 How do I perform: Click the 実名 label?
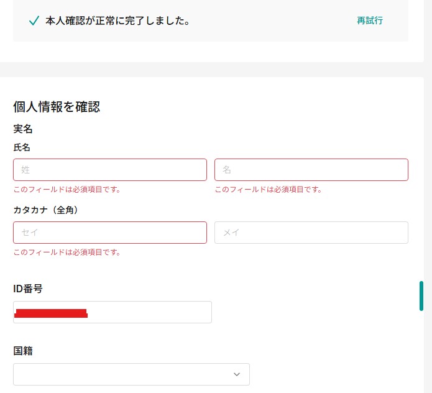(23, 129)
